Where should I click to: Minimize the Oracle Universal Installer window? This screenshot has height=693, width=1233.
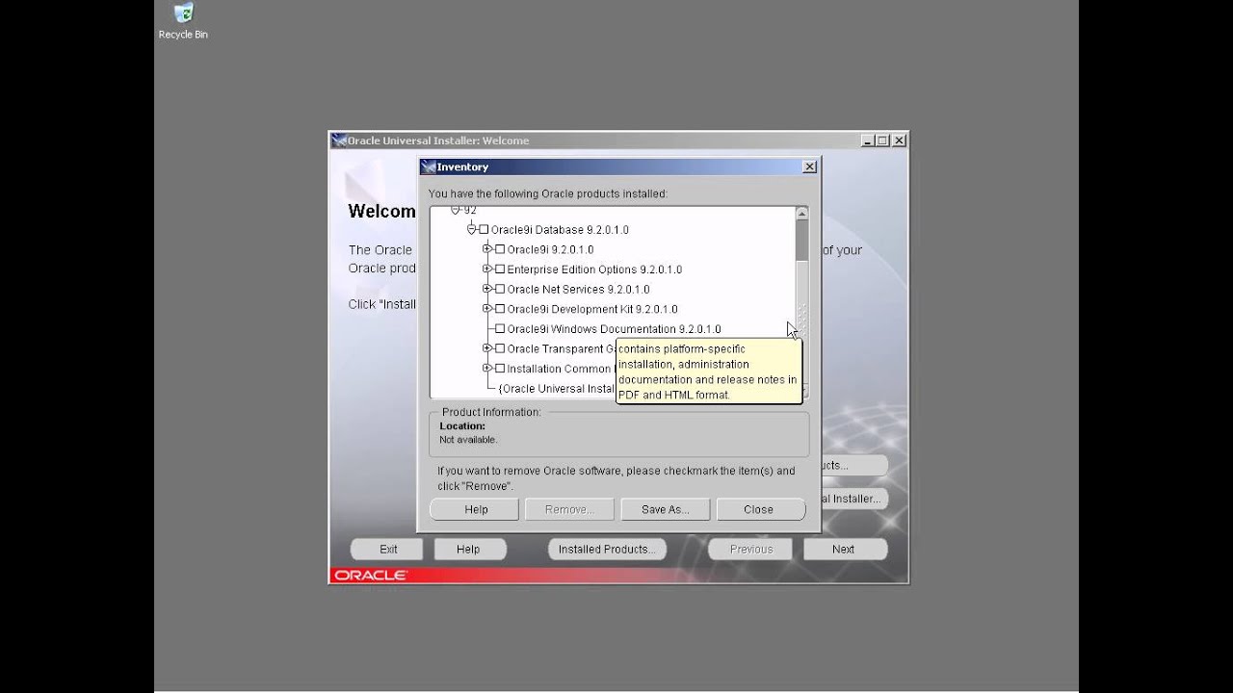coord(867,141)
